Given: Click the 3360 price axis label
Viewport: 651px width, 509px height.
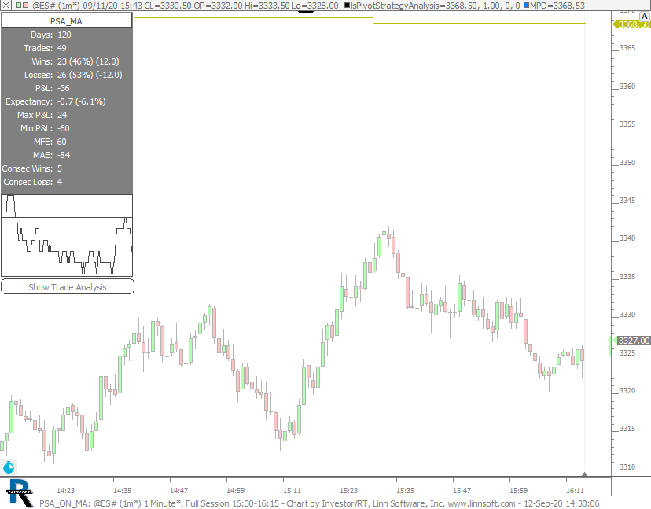Looking at the screenshot, I should click(627, 86).
